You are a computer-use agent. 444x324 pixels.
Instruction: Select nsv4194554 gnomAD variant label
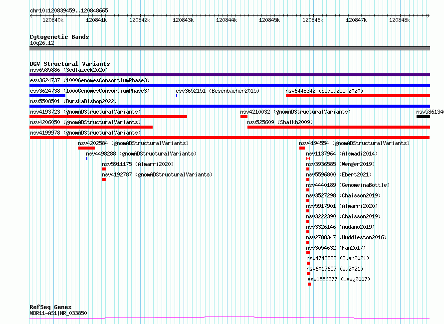(354, 143)
